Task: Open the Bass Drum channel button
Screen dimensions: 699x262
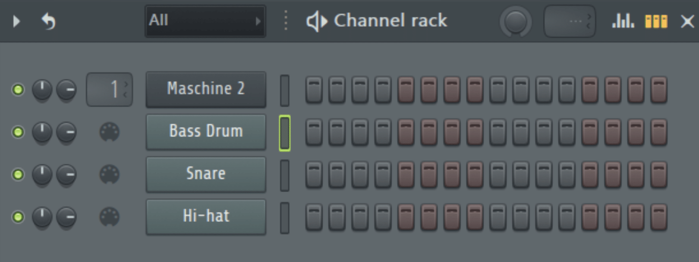Action: [206, 131]
